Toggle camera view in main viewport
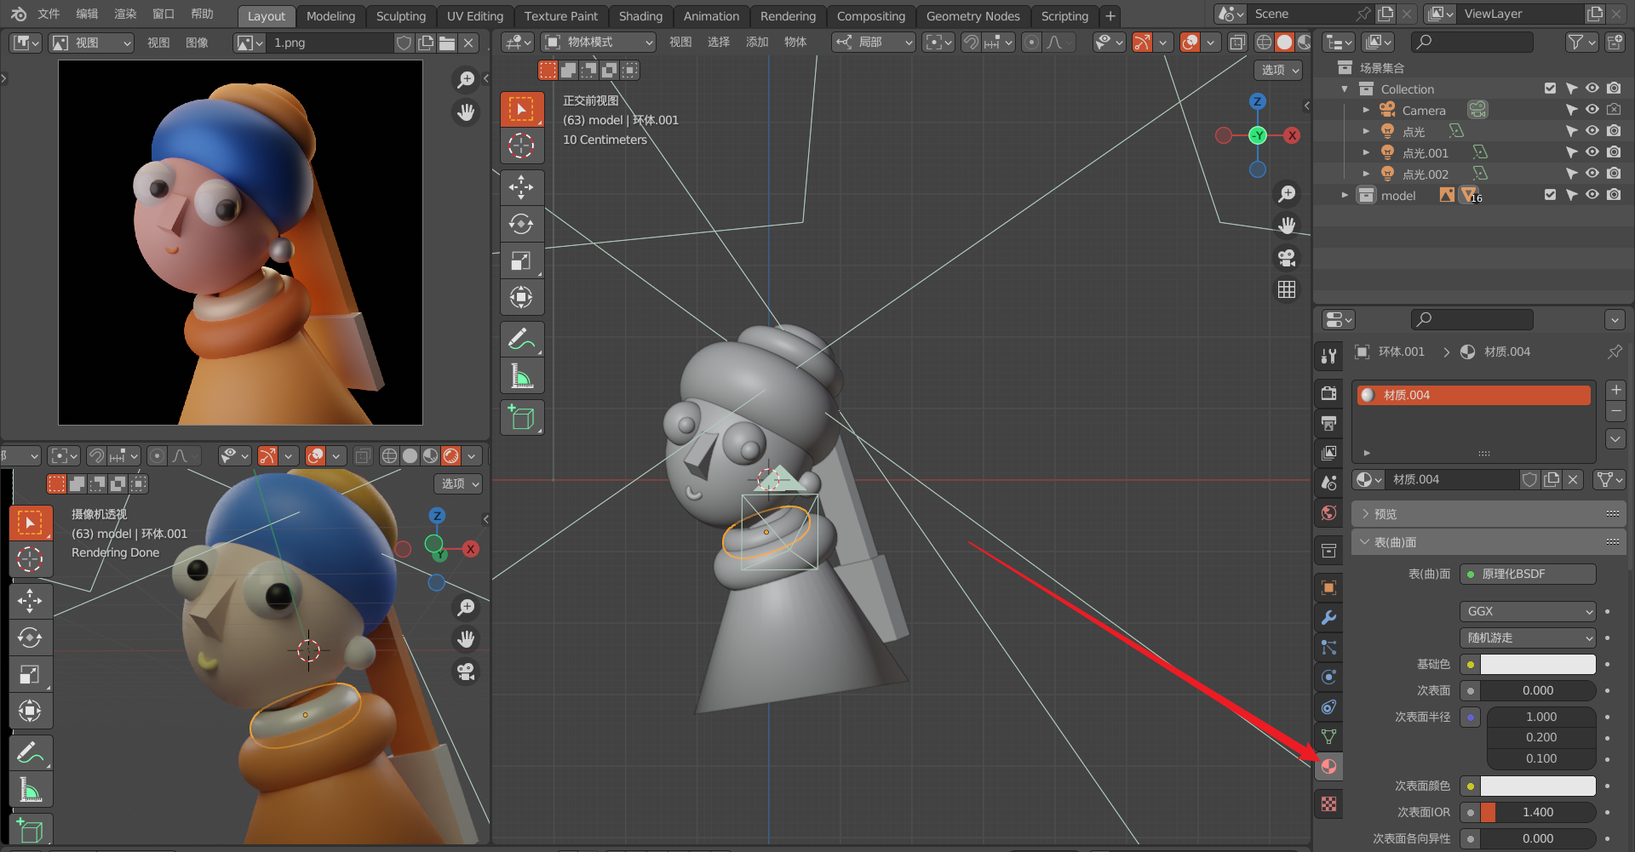 click(1287, 257)
